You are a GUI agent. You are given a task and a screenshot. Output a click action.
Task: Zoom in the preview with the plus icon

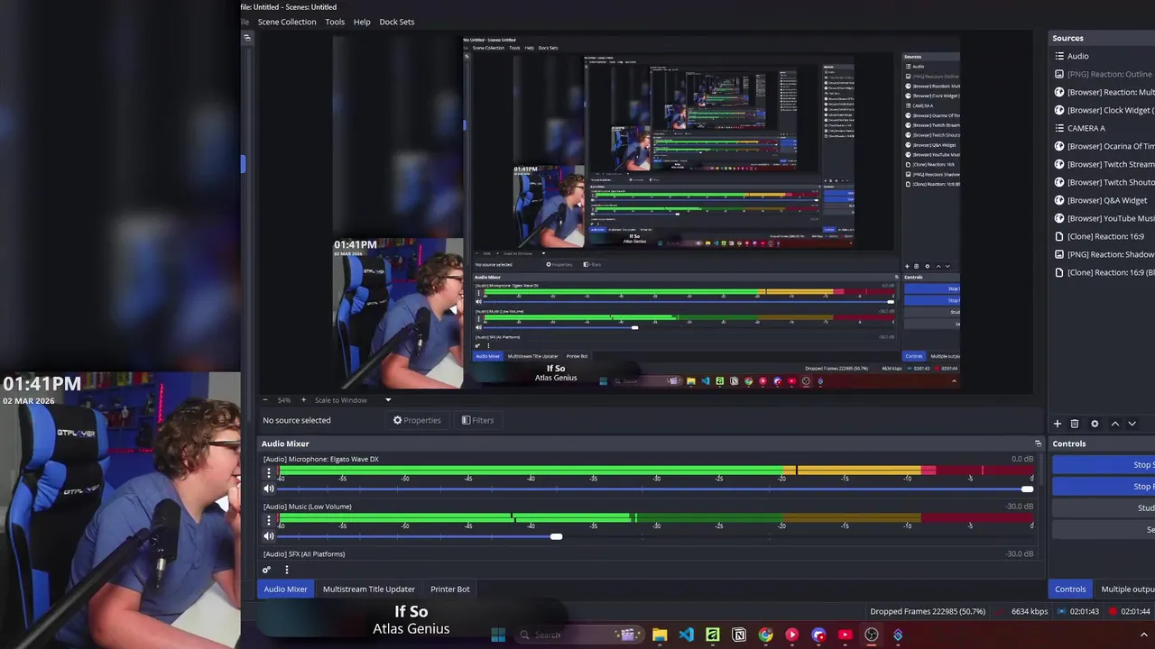tap(303, 400)
